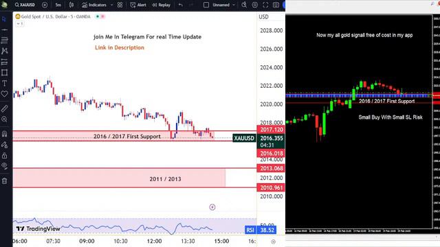
Task: Undo the last chart action
Action: pyautogui.click(x=181, y=5)
